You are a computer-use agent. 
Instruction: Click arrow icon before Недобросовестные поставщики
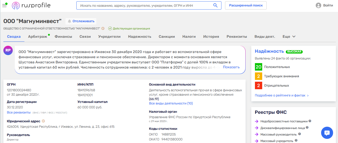point(256,121)
